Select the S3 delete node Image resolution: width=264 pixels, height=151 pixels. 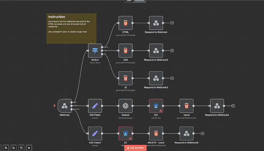point(125,133)
